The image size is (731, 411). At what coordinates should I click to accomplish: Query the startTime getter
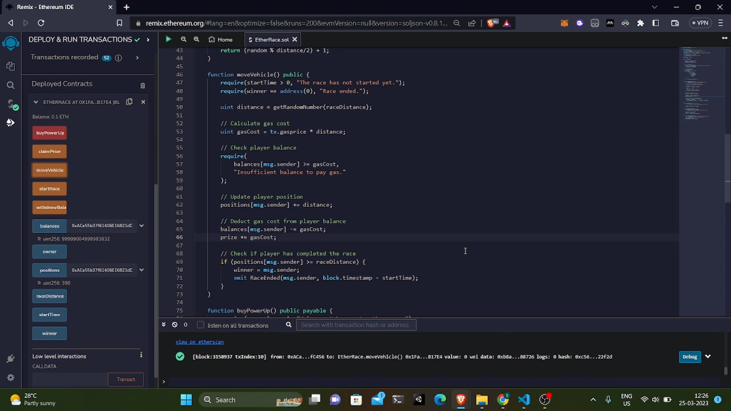pyautogui.click(x=49, y=315)
